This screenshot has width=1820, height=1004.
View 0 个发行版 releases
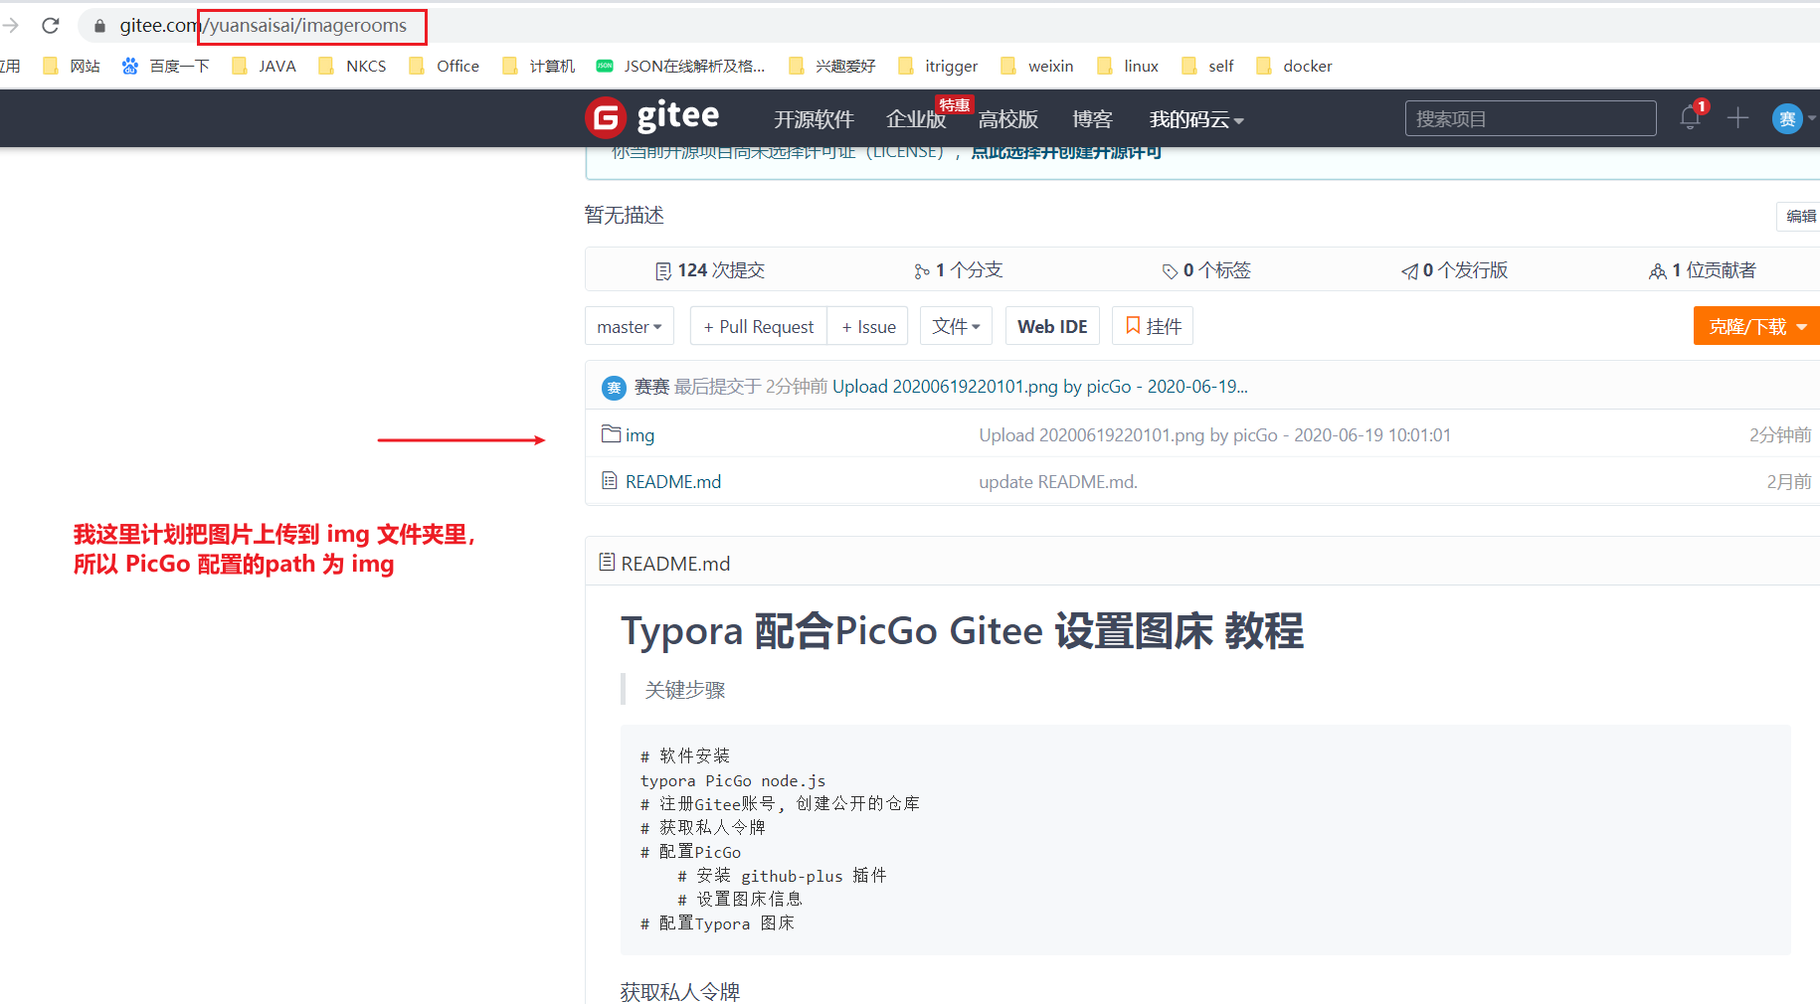(x=1454, y=270)
